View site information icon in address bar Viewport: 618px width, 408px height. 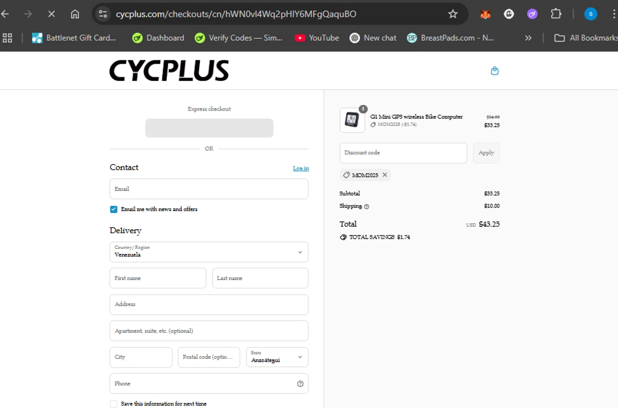[x=103, y=14]
